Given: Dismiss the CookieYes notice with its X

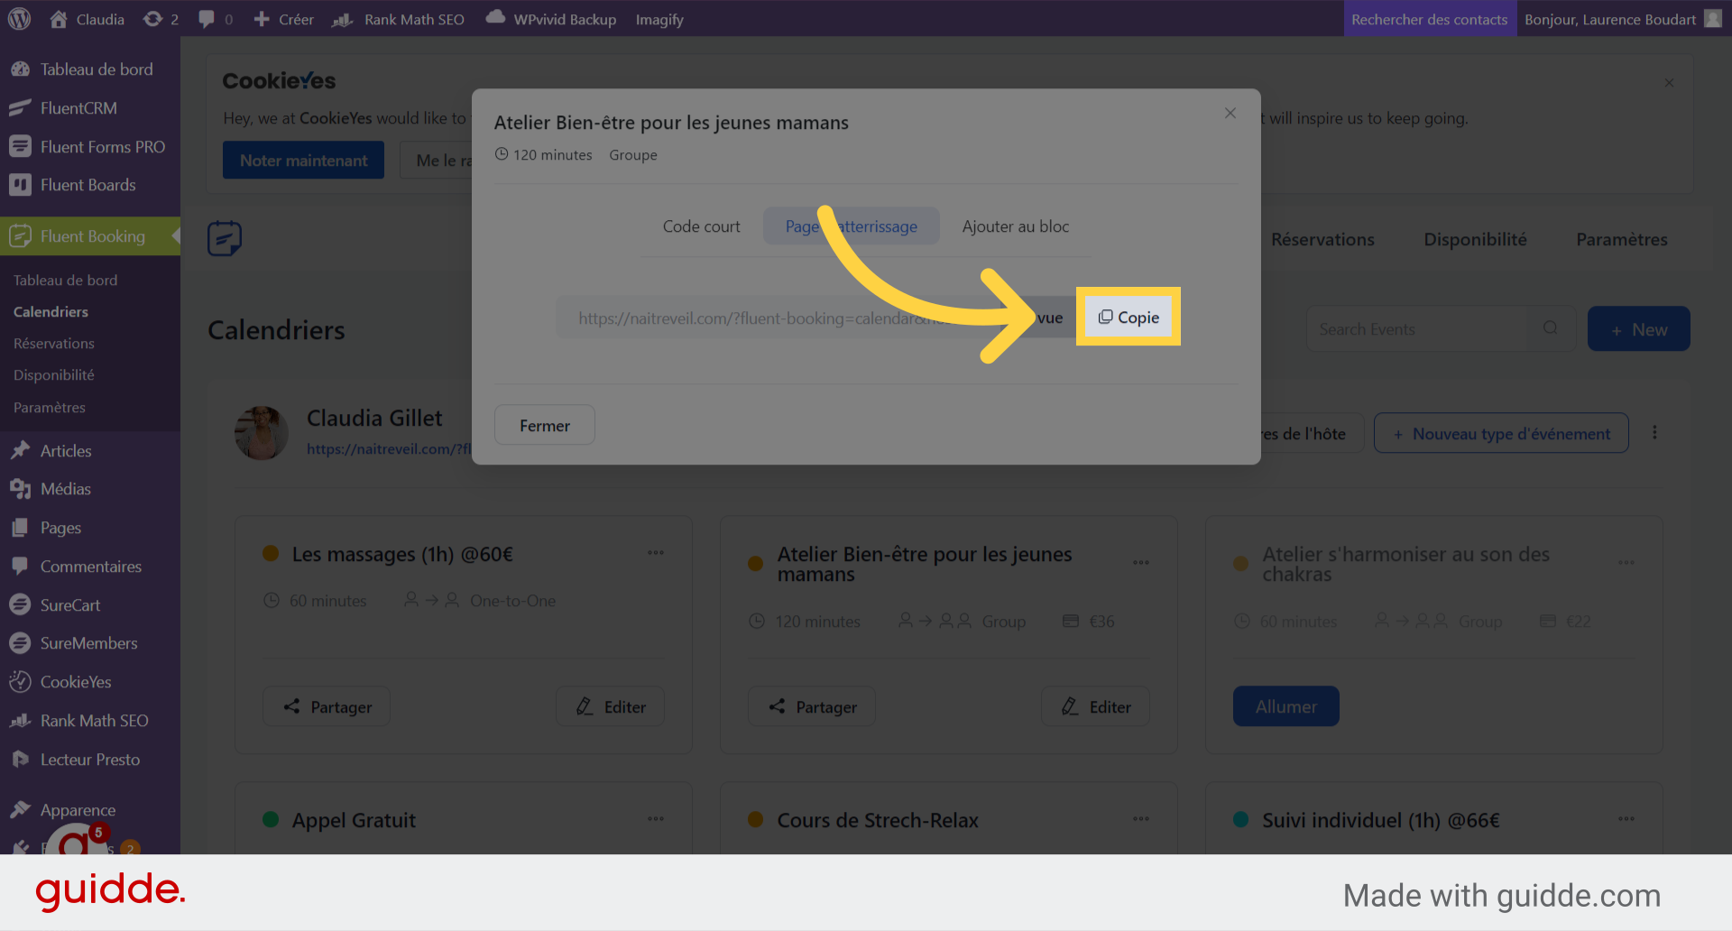Looking at the screenshot, I should pos(1669,83).
